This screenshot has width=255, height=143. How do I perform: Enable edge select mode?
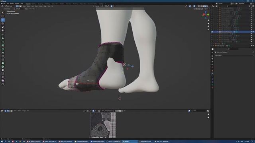tap(19, 6)
